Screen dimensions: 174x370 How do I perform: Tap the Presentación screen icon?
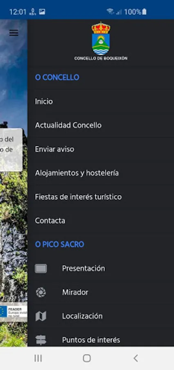41,268
